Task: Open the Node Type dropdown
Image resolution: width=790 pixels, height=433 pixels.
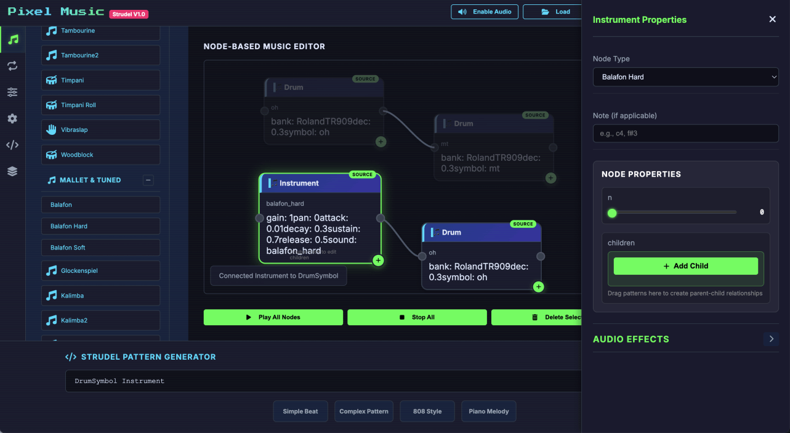Action: pos(685,77)
